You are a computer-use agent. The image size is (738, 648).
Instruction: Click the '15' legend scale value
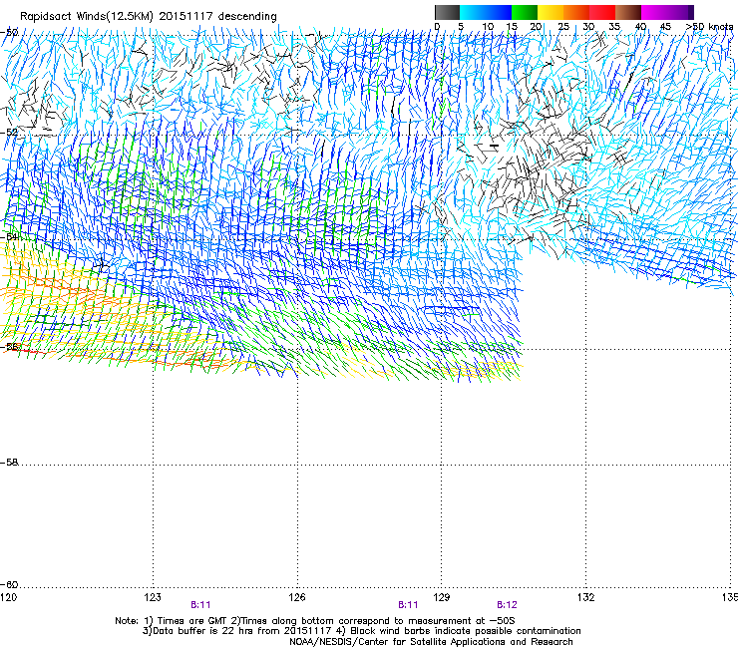point(512,27)
